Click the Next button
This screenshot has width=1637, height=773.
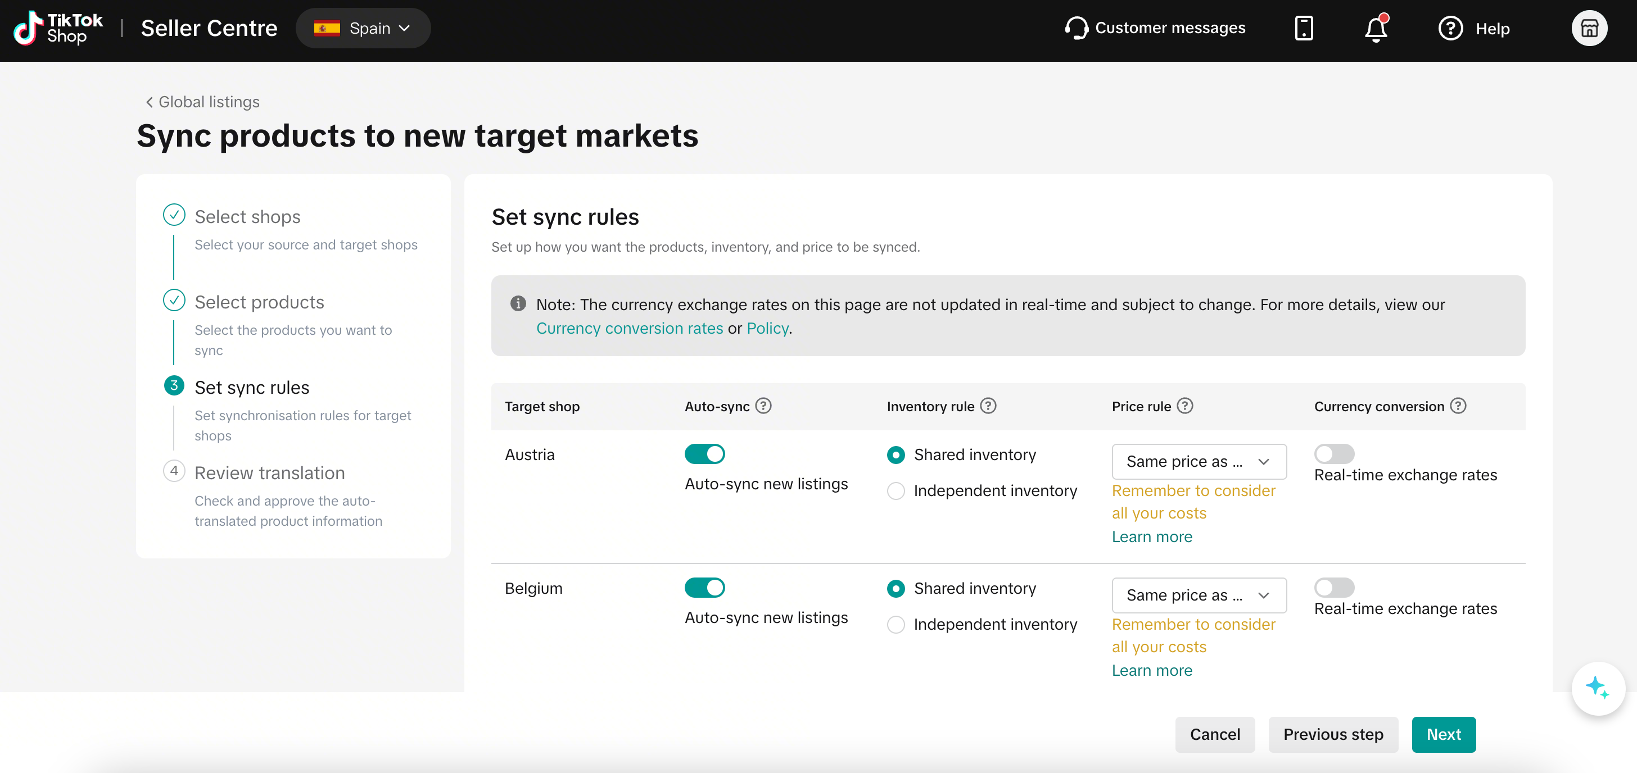(x=1443, y=734)
